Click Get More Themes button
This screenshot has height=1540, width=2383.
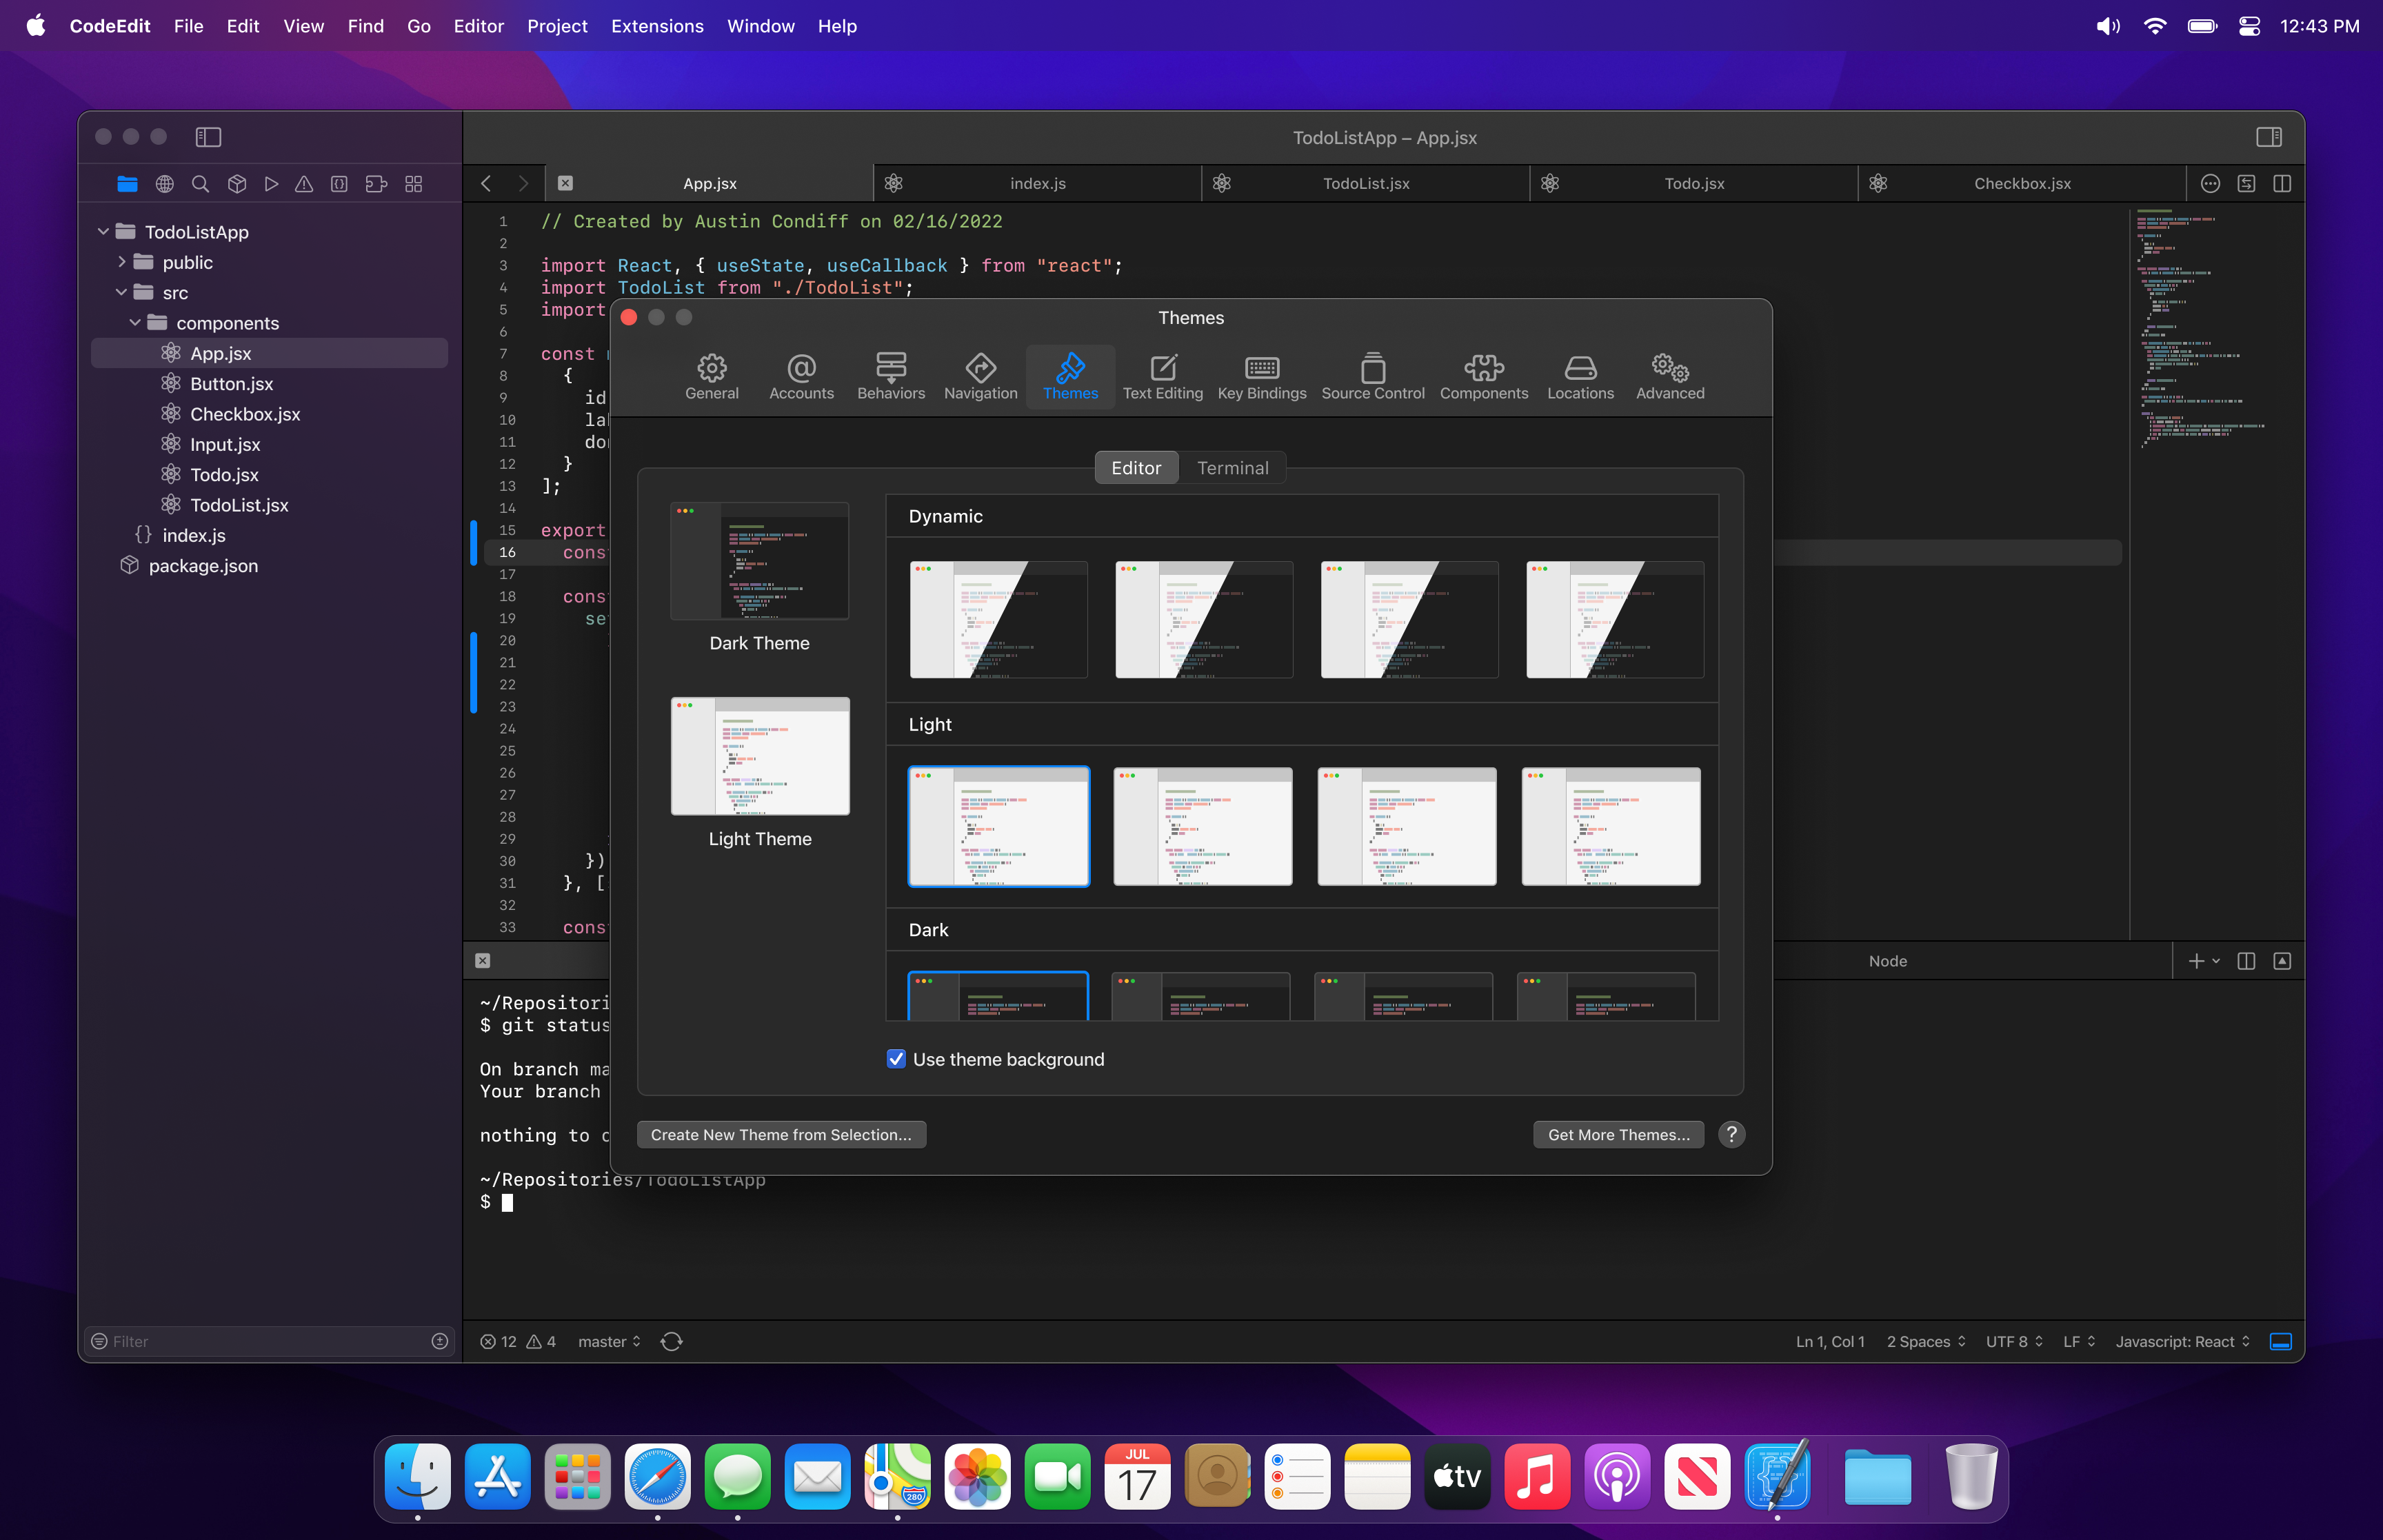[x=1617, y=1134]
